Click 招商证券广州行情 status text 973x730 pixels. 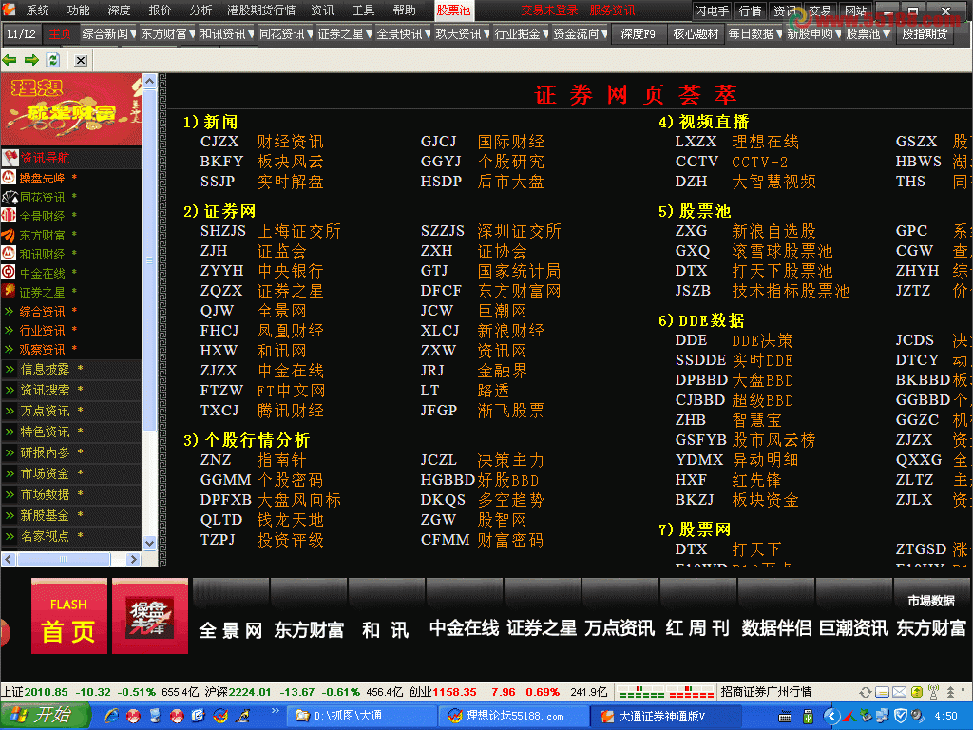coord(767,692)
